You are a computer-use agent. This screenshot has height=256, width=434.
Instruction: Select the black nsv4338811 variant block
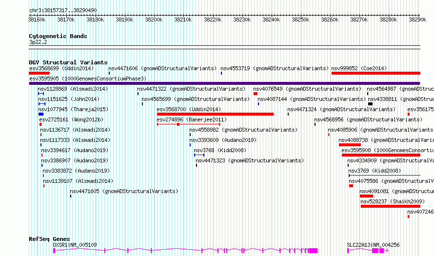[x=370, y=104]
